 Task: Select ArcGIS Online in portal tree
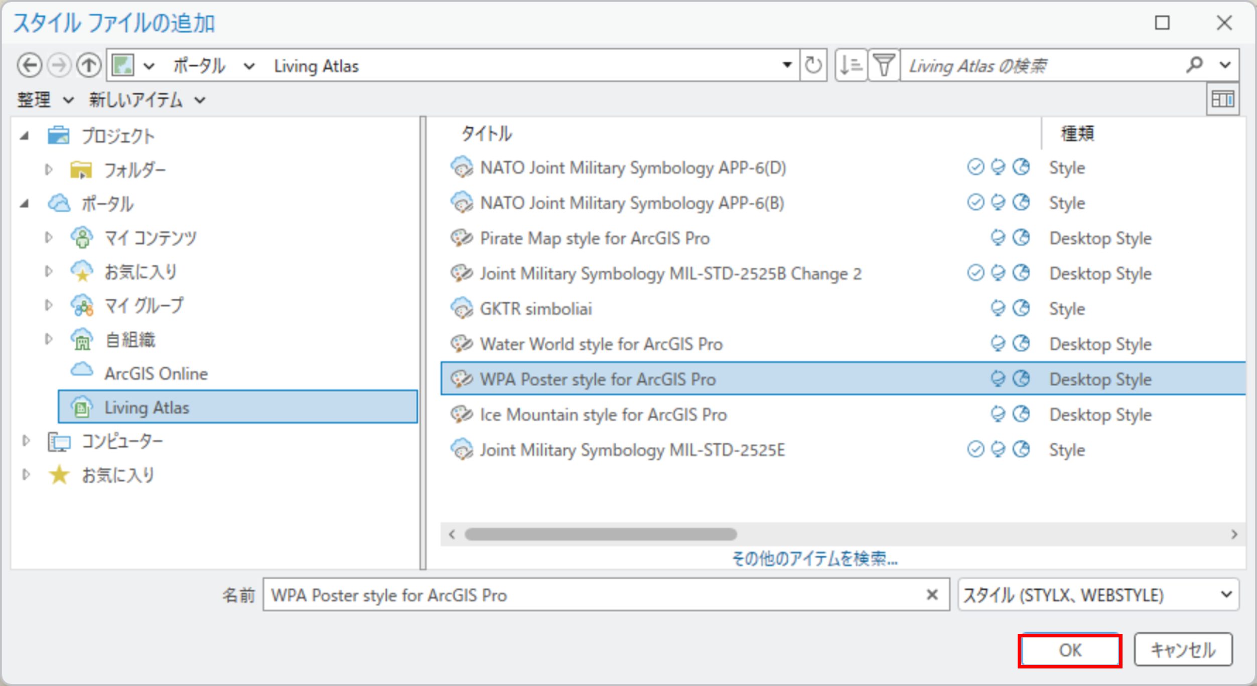[x=156, y=374]
